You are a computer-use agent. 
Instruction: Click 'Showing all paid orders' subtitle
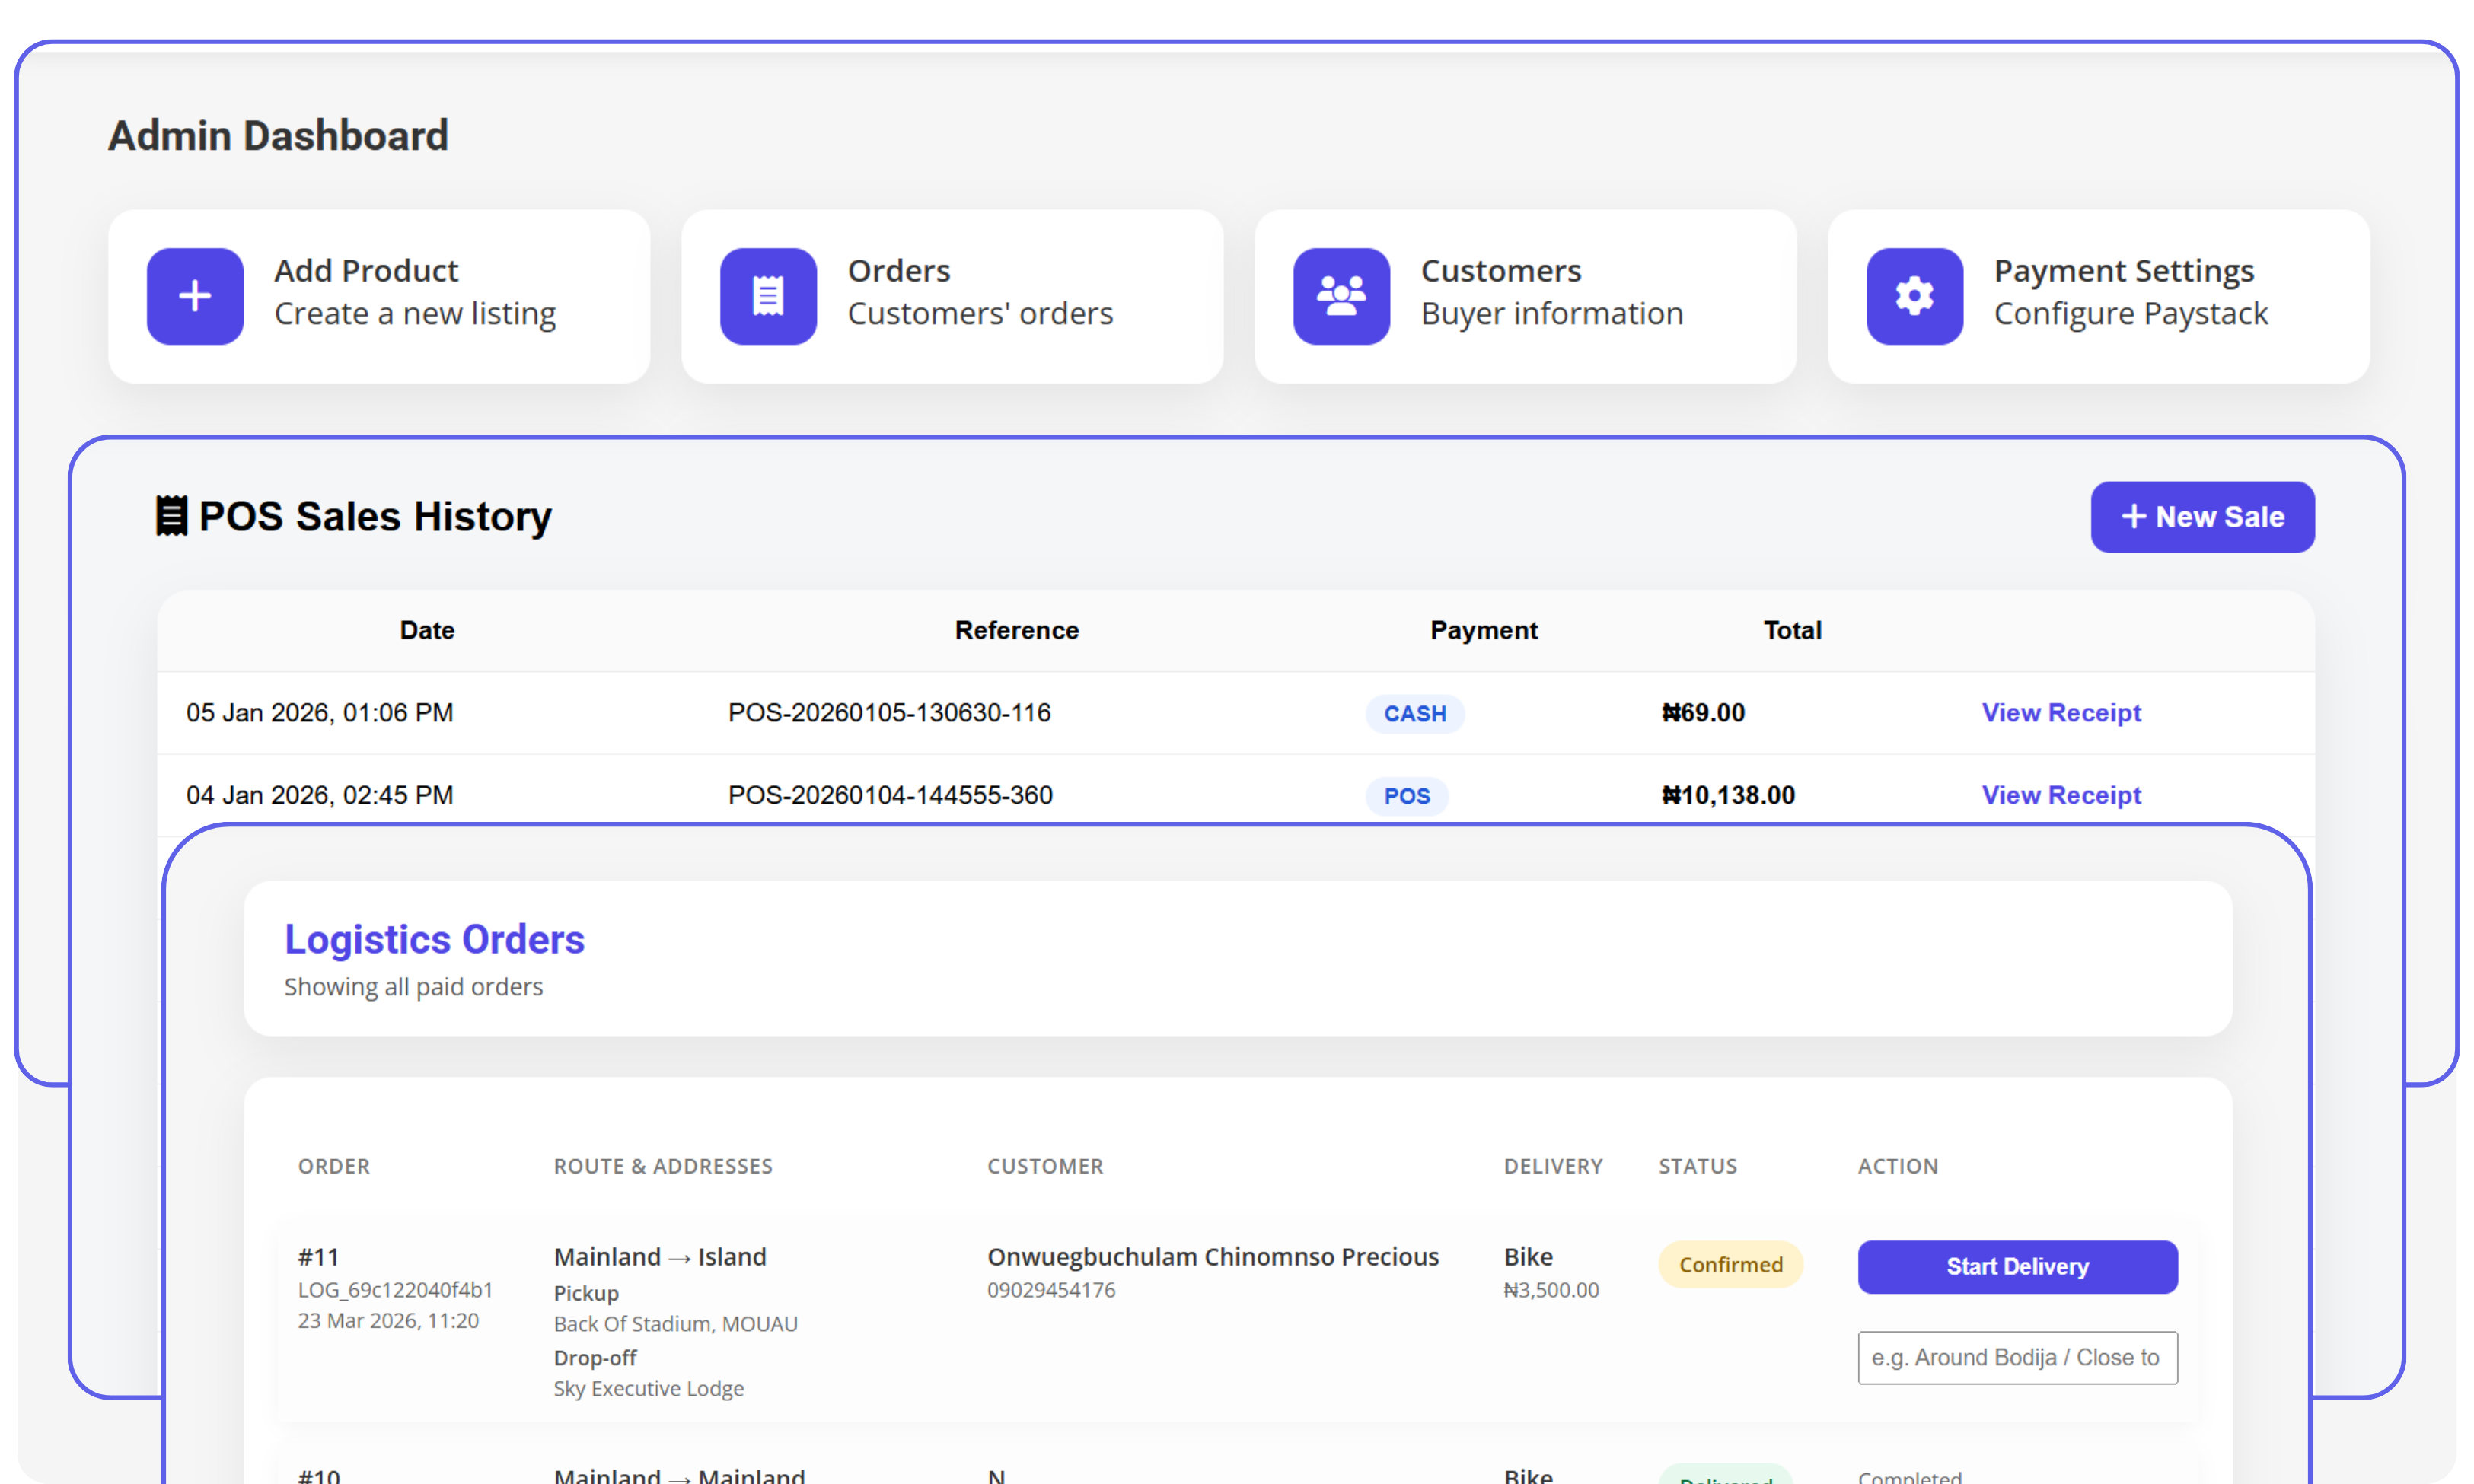click(x=413, y=987)
